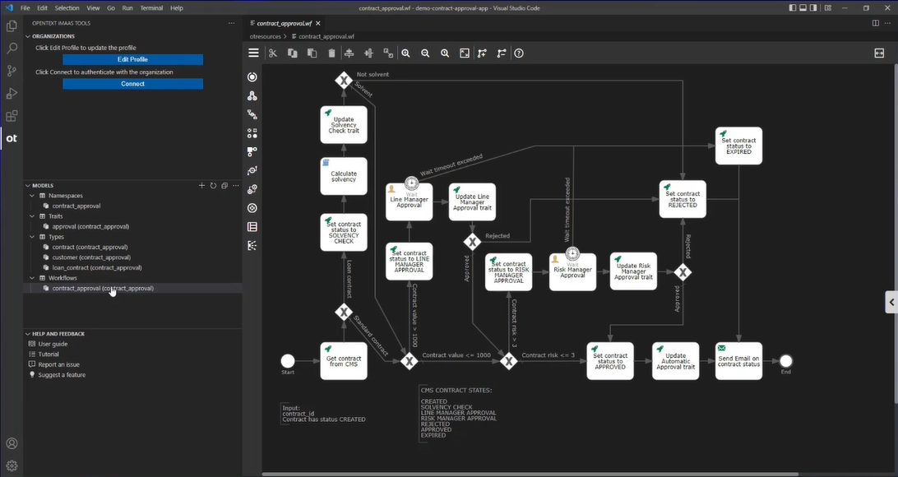Click the Suggest a feature link
The height and width of the screenshot is (477, 898).
(x=62, y=375)
